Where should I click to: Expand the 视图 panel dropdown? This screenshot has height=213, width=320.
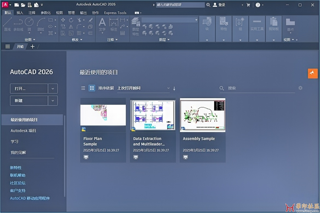[x=289, y=40]
